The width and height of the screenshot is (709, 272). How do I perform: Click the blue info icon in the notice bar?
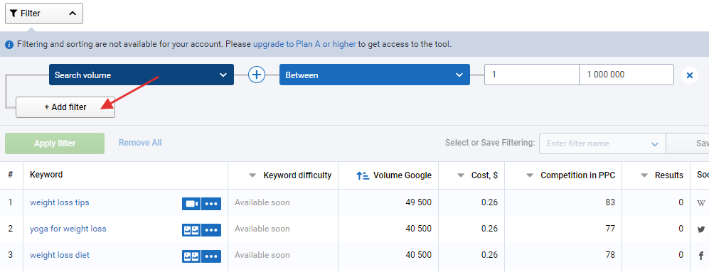9,45
